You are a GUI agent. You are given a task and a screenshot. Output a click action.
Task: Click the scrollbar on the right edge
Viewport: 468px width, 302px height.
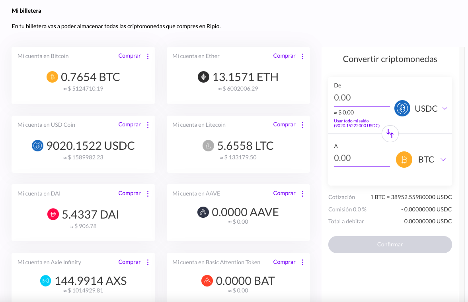click(x=462, y=119)
